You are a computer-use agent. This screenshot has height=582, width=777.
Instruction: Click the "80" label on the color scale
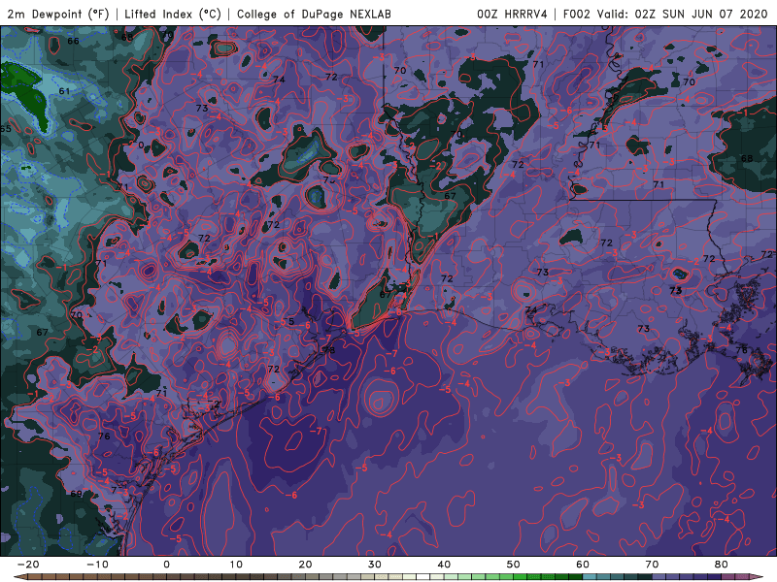point(722,565)
